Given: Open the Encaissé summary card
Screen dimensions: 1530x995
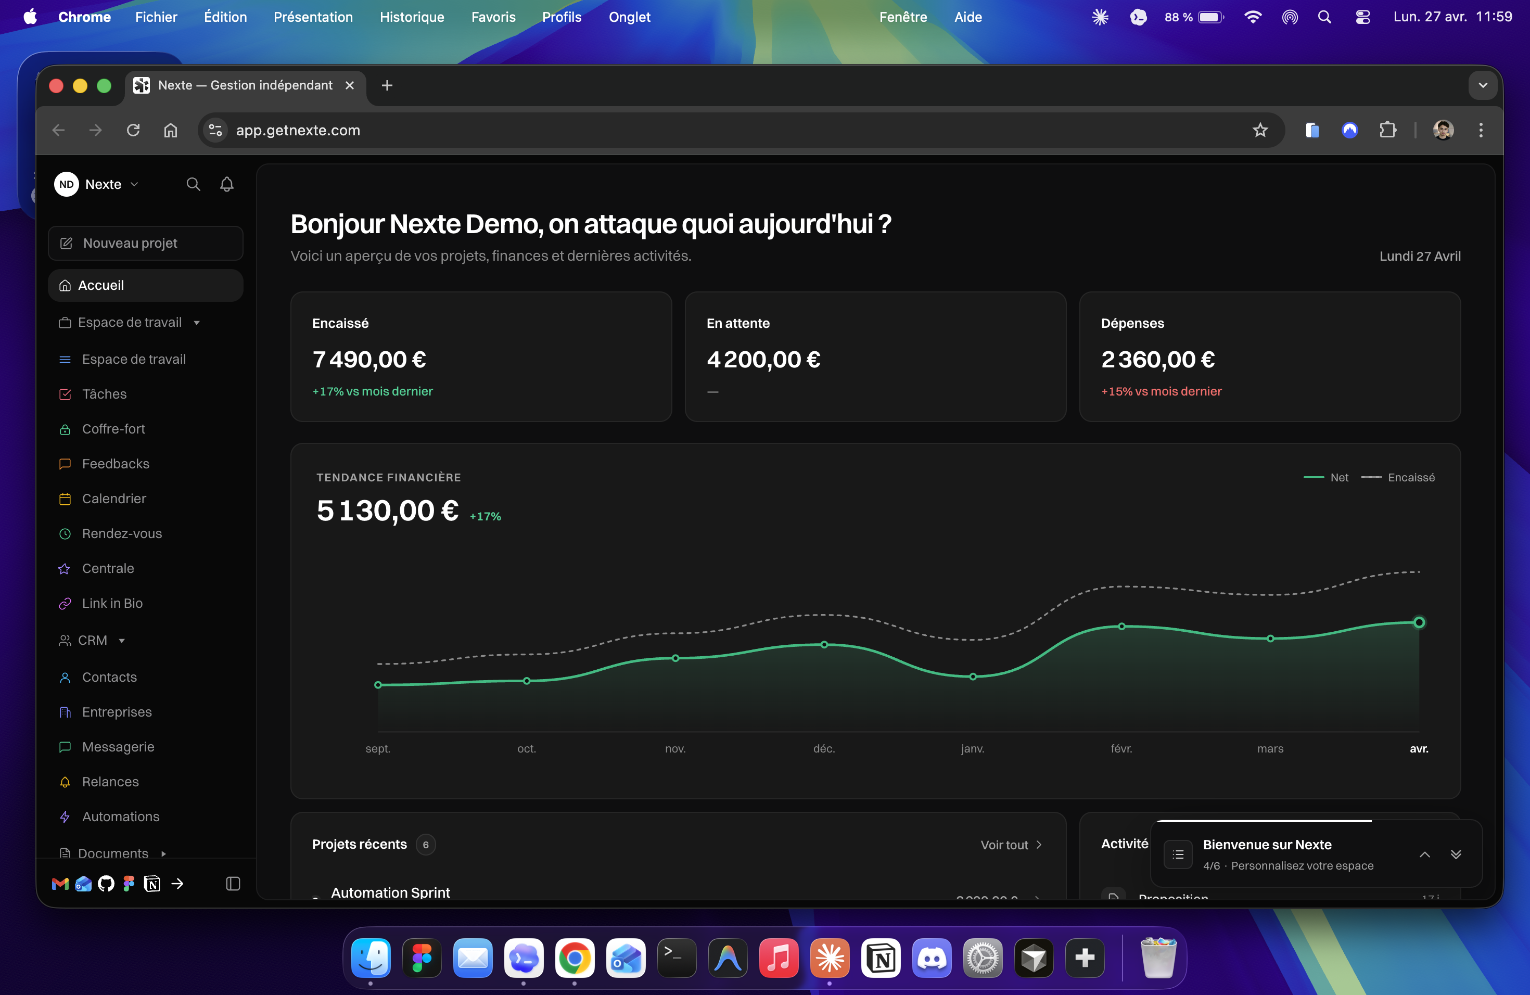Looking at the screenshot, I should click(x=481, y=357).
